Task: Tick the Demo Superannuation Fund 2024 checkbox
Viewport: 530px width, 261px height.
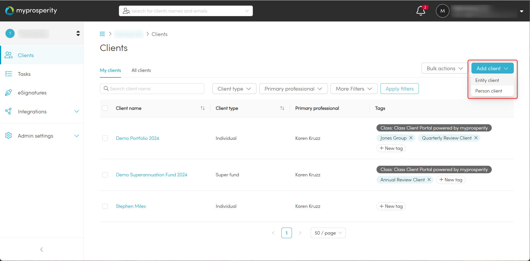Action: [105, 175]
